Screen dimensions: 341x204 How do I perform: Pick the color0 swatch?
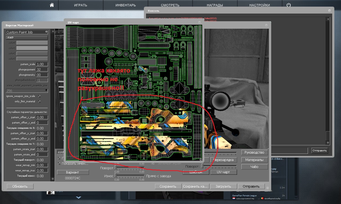(x=32, y=43)
